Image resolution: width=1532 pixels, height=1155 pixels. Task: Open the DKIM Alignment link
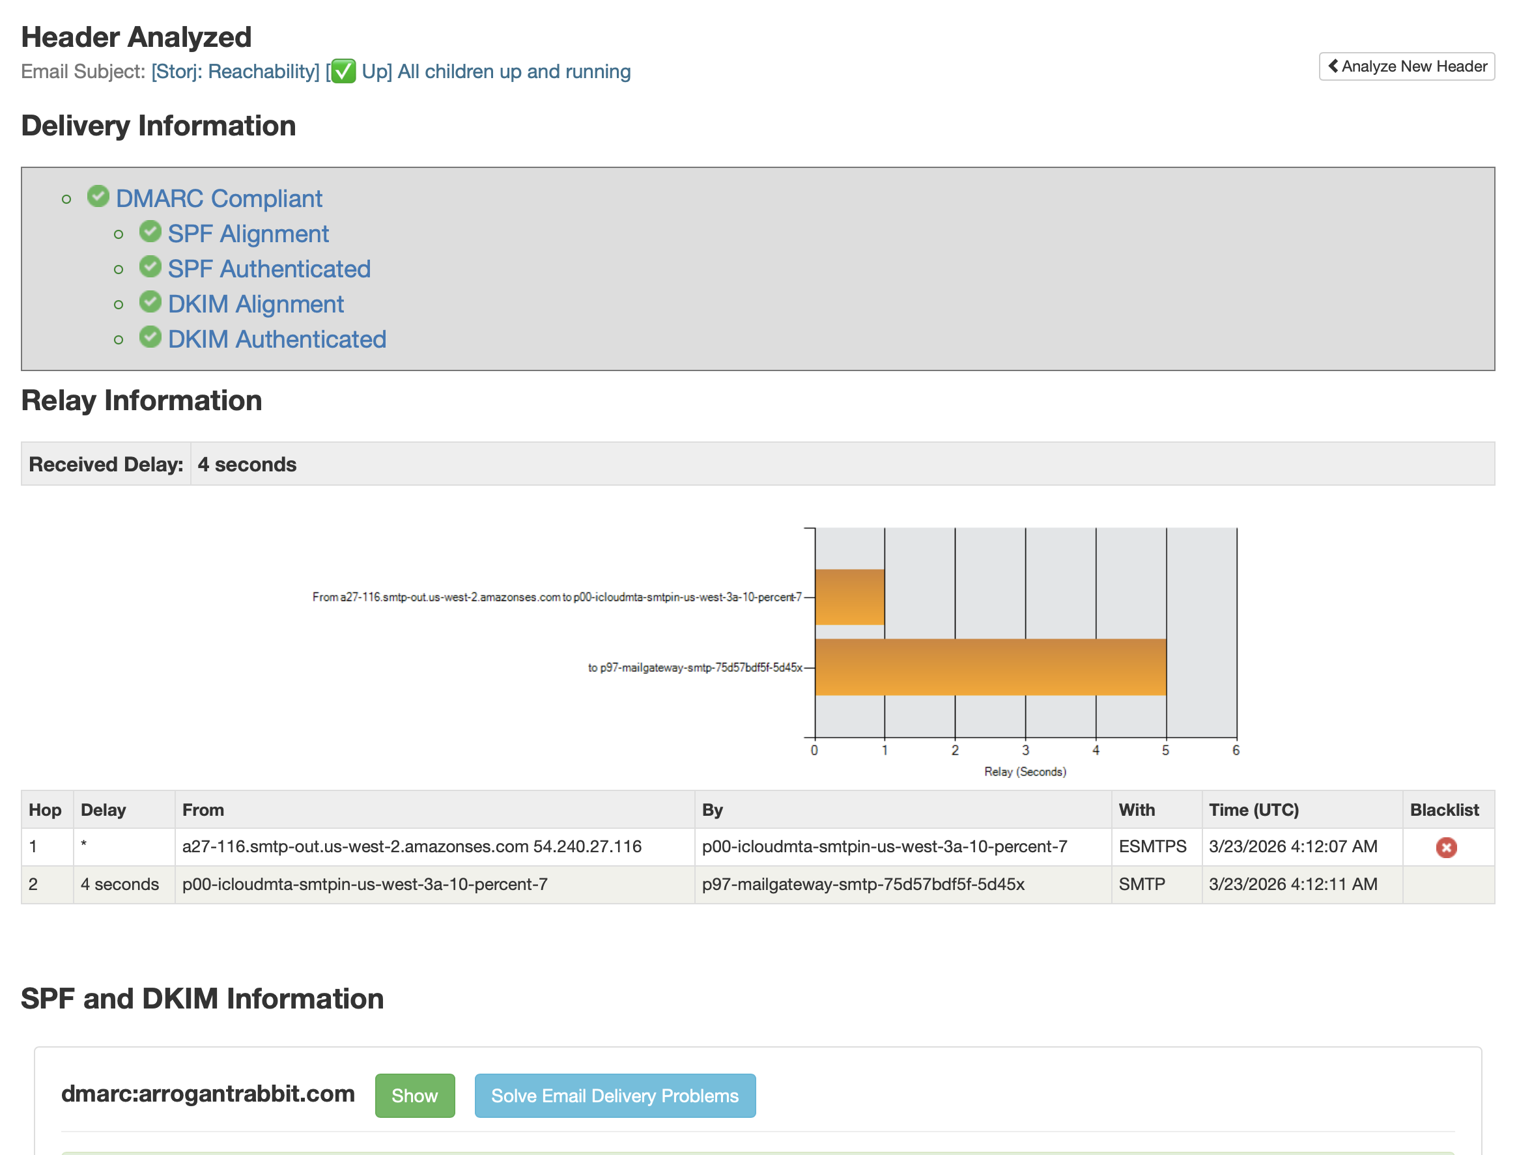point(255,305)
